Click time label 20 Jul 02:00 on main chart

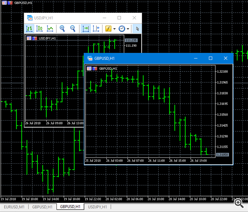point(114,199)
